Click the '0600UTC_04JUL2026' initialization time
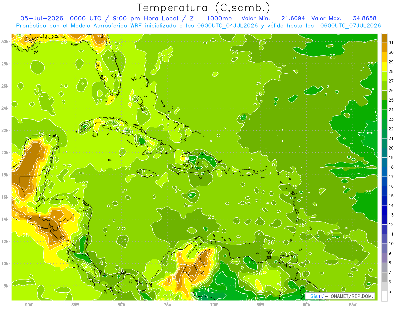The image size is (400, 309). pyautogui.click(x=228, y=25)
